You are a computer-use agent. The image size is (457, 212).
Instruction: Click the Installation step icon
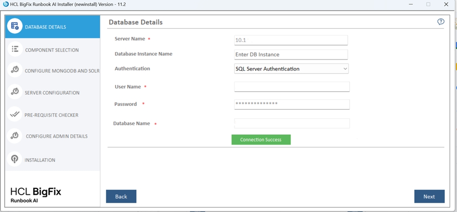pyautogui.click(x=15, y=159)
